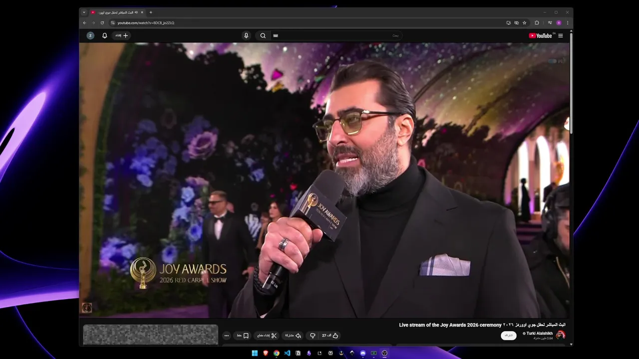Viewport: 639px width, 359px height.
Task: Create a clip with the scissors button
Action: click(x=267, y=336)
